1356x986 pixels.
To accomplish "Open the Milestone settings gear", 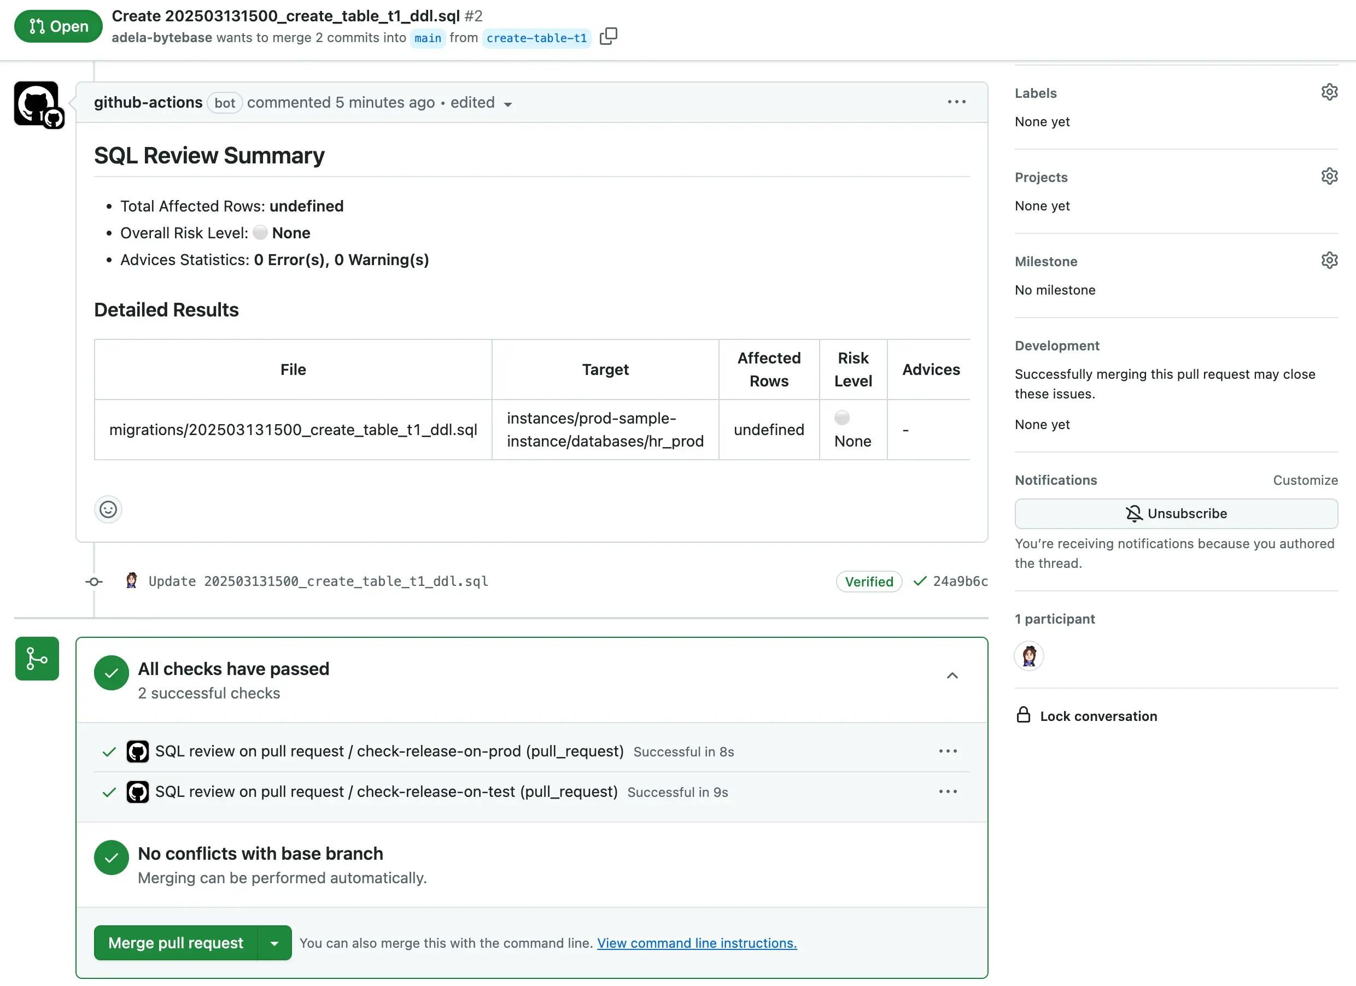I will coord(1330,260).
